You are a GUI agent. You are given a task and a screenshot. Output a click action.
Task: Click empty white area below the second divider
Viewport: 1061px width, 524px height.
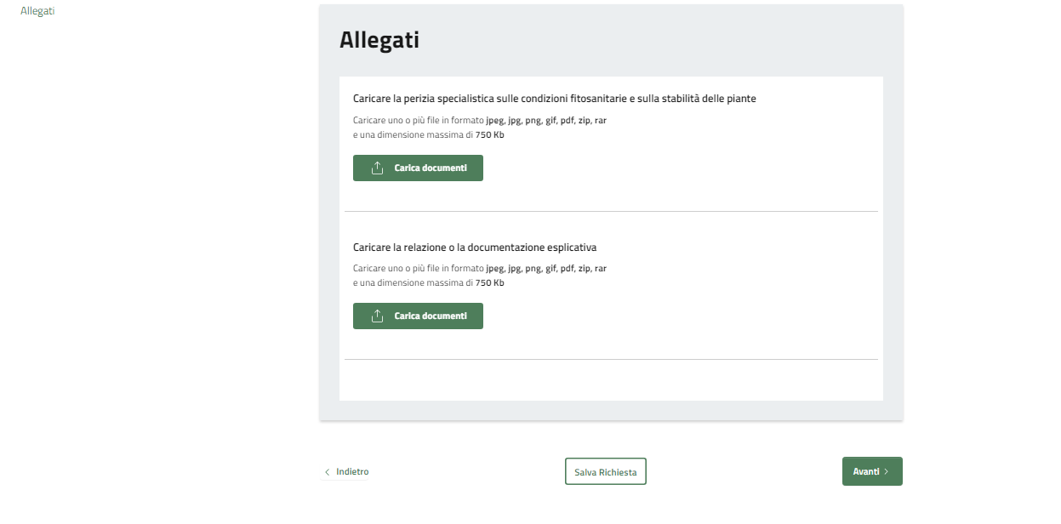pos(610,380)
